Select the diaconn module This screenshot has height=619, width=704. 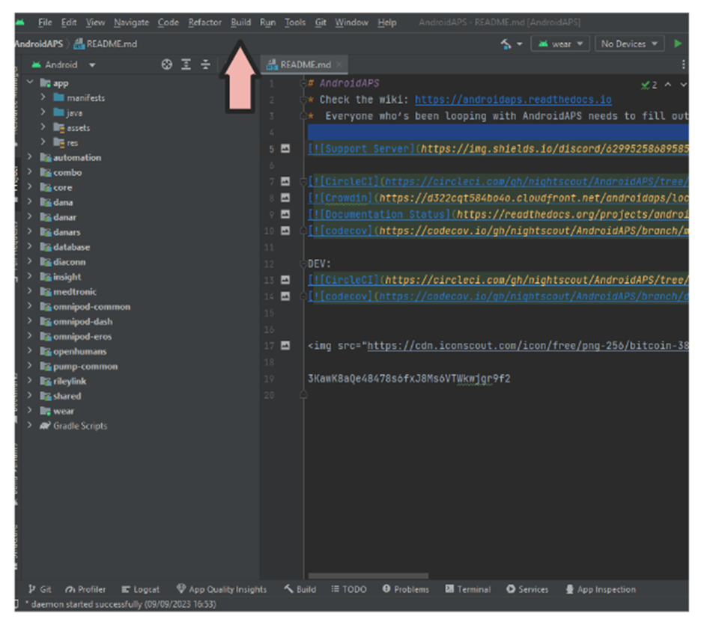point(69,261)
